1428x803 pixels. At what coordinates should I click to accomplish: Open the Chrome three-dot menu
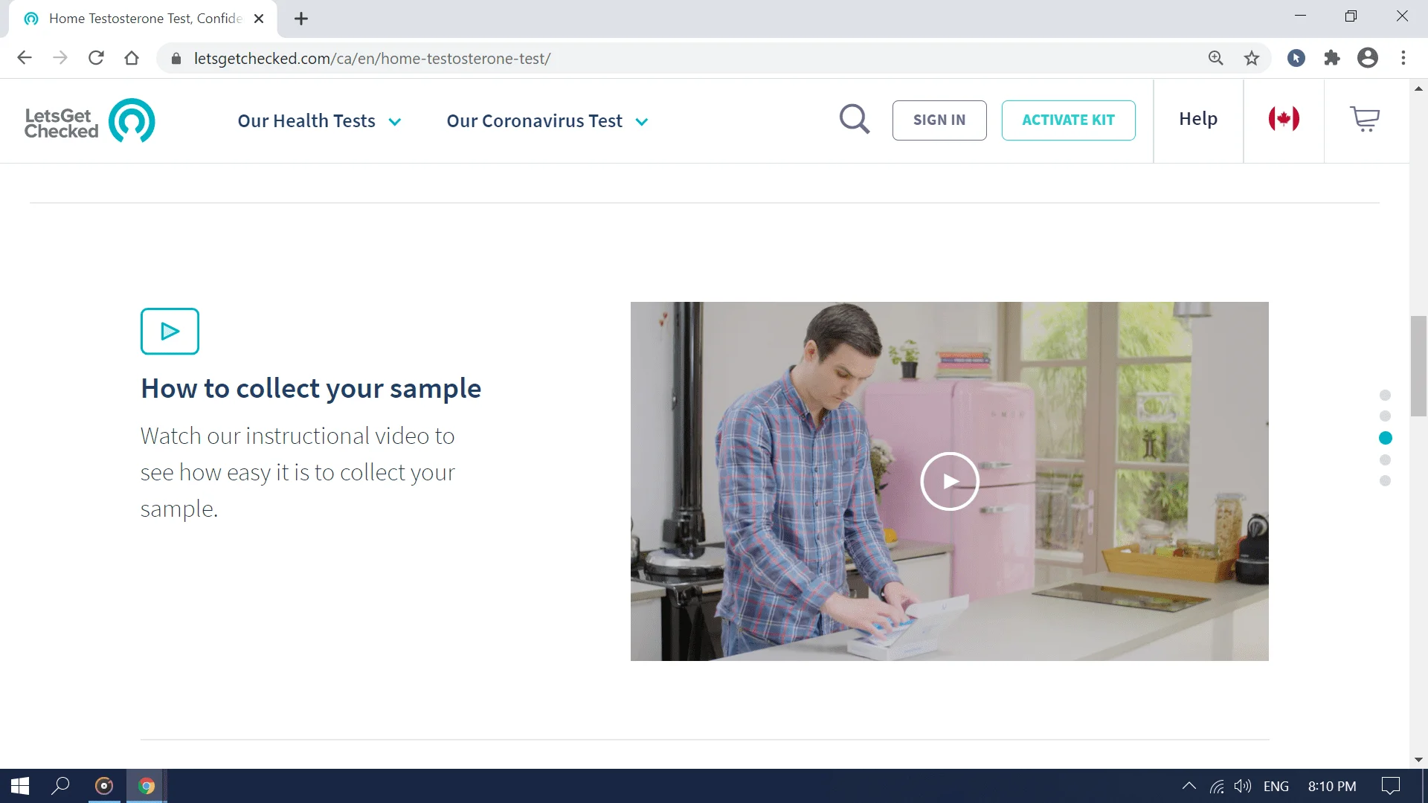(1403, 58)
